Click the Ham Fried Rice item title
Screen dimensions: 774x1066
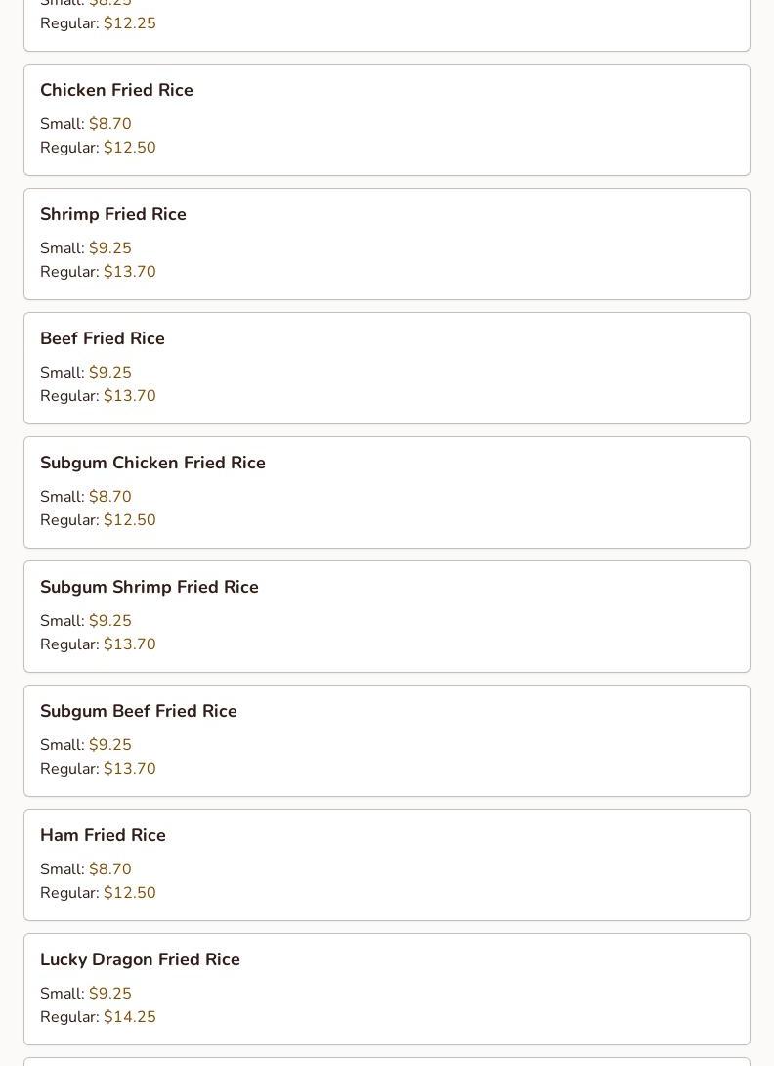tap(103, 835)
